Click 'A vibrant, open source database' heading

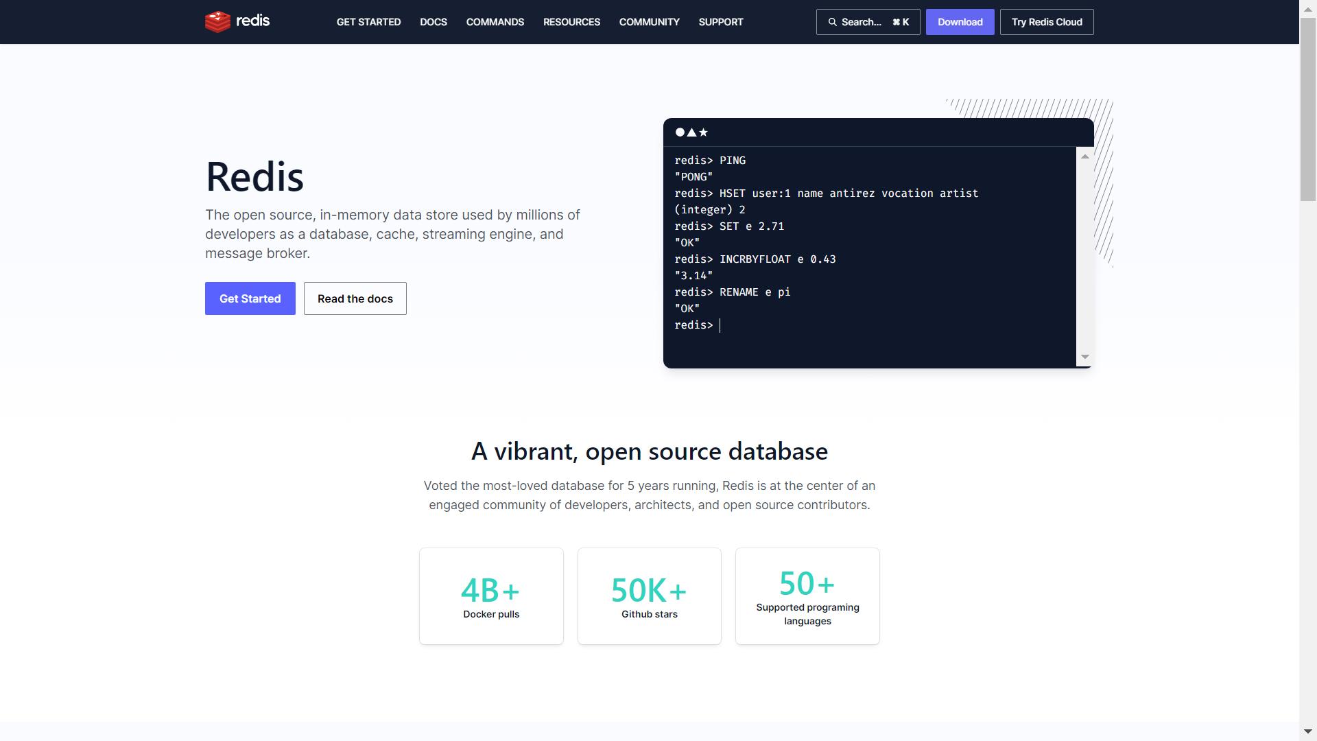(649, 451)
